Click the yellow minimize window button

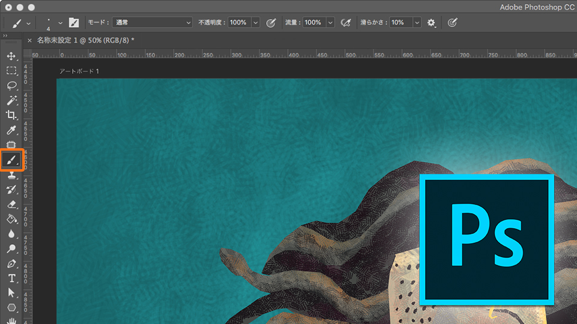(20, 7)
